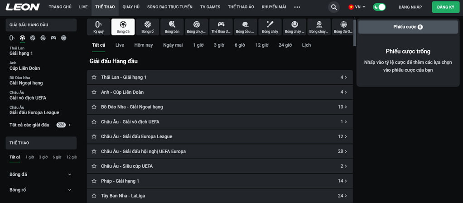
Task: Star the Tây Ban Nha - LaLiga league
Action: [94, 196]
